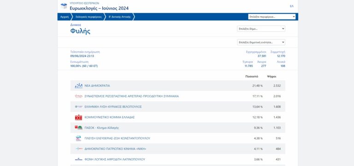The height and width of the screenshot is (166, 354).
Task: Click turnout value 12.170
Action: (x=281, y=56)
